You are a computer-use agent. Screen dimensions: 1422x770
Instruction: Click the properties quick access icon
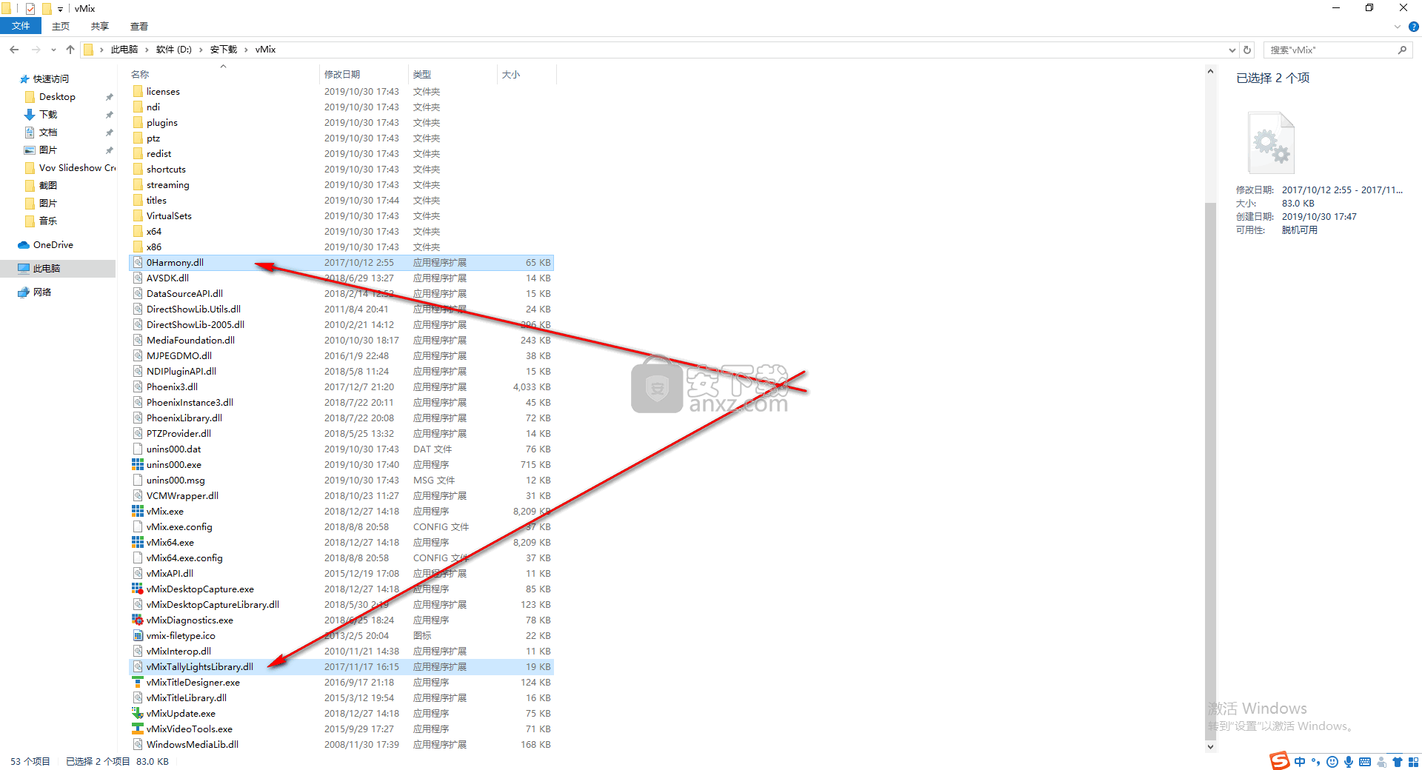pos(30,9)
